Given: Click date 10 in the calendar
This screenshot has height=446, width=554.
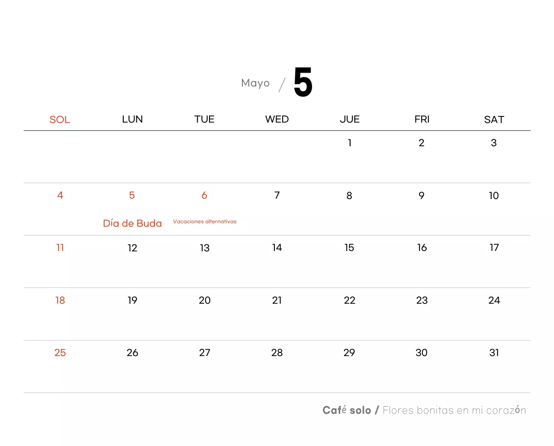Looking at the screenshot, I should click(494, 196).
